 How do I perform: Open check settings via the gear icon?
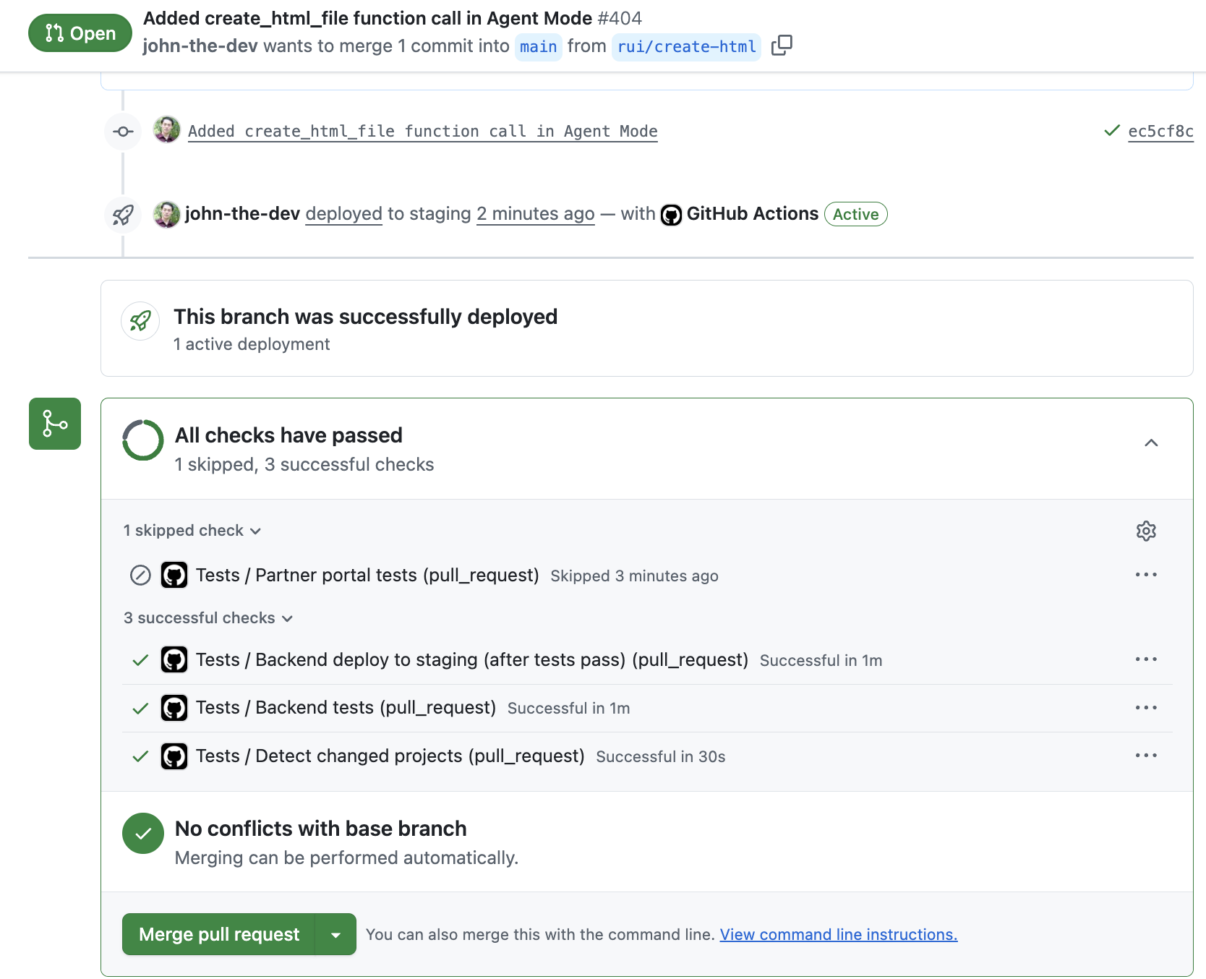1146,531
